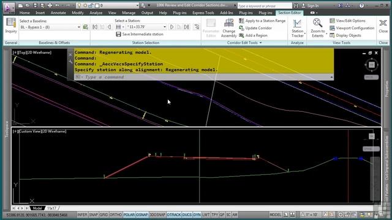The image size is (392, 220).
Task: Click Save Intermediate station
Action: click(x=140, y=34)
